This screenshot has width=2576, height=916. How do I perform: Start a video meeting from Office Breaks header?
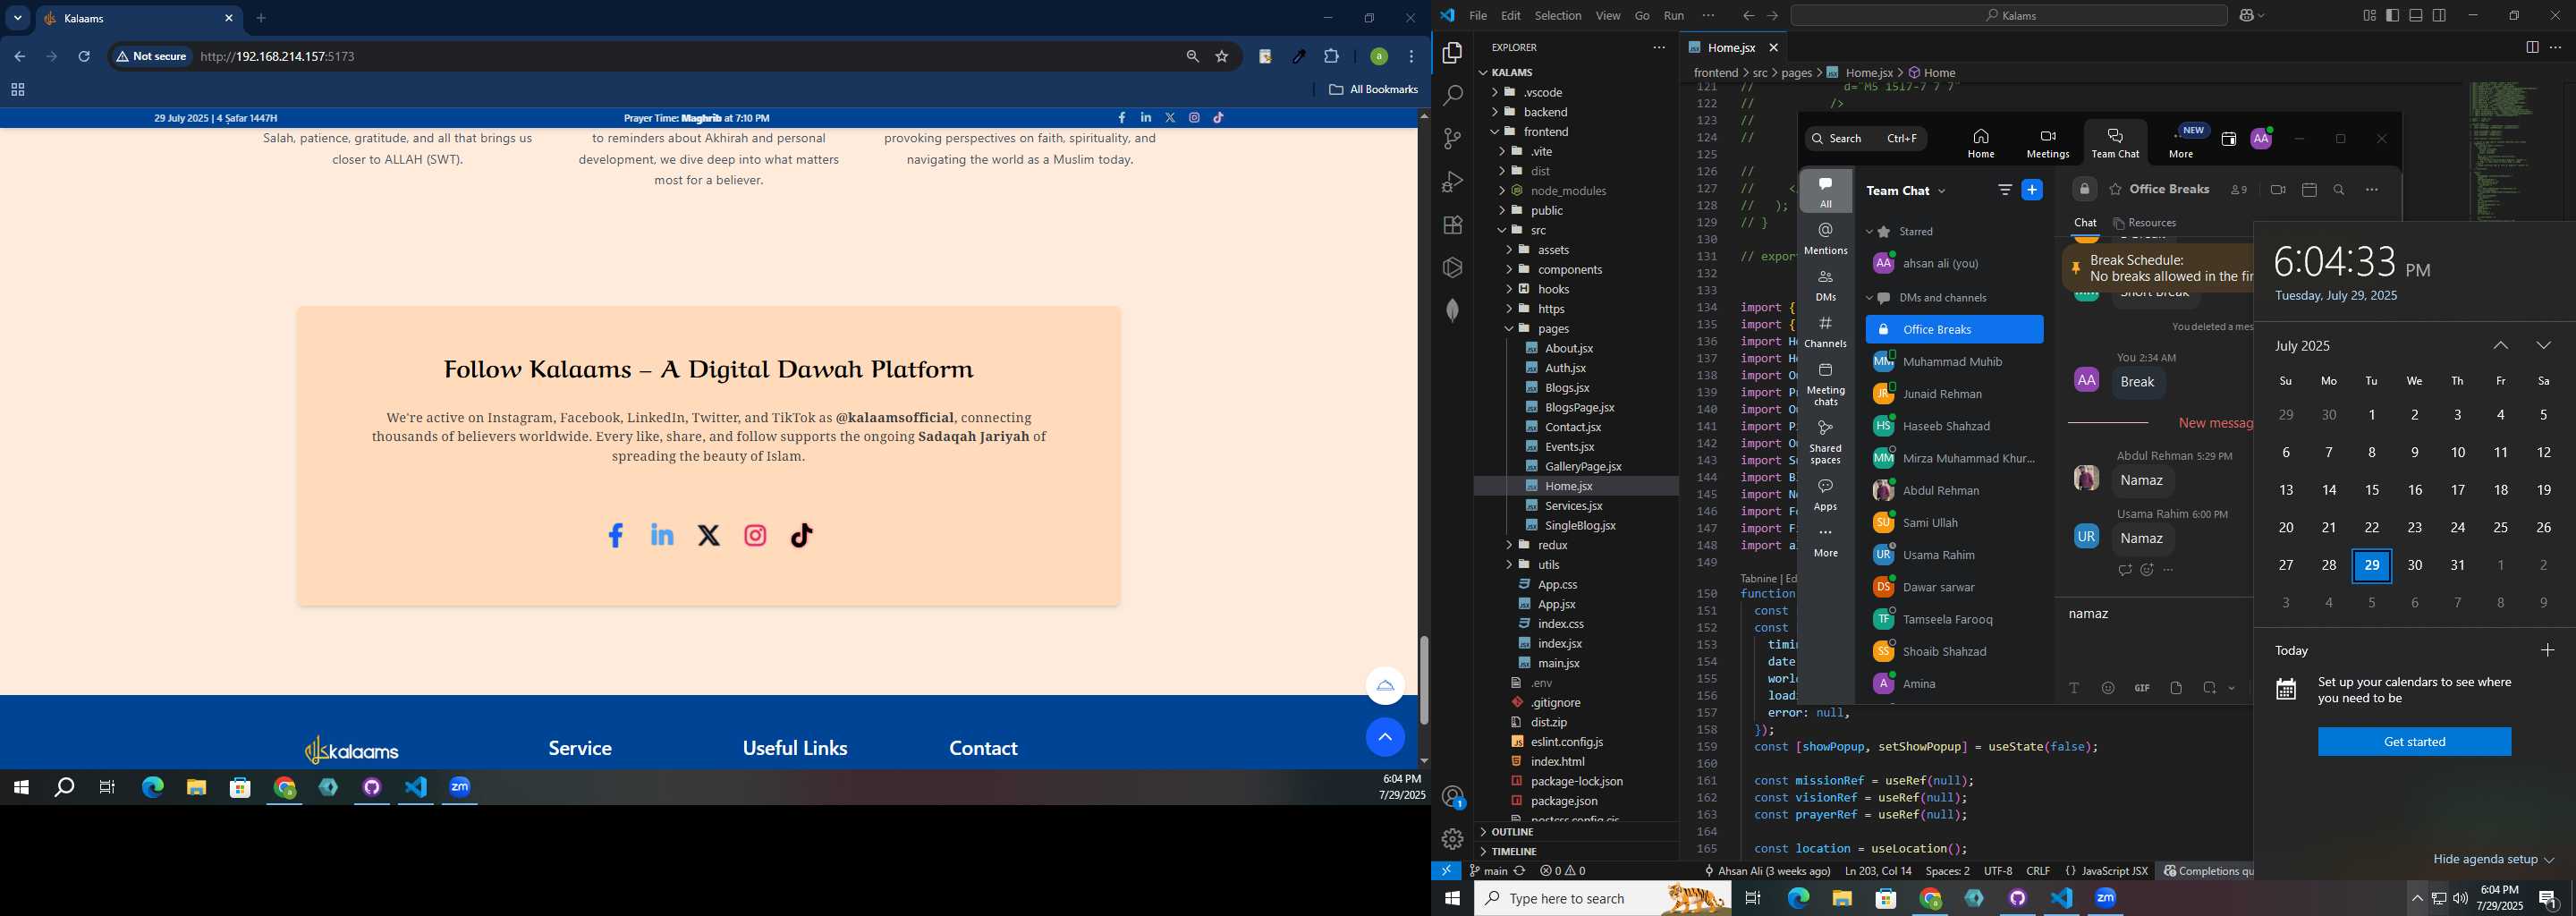pos(2277,190)
